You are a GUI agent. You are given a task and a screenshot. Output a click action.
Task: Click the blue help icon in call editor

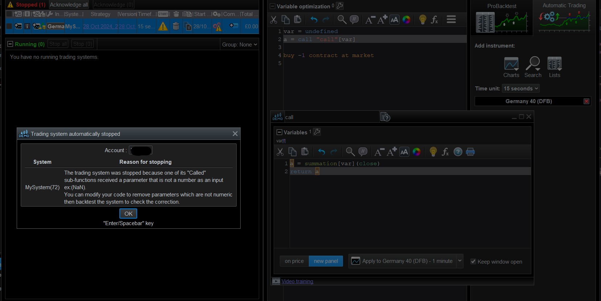point(458,152)
